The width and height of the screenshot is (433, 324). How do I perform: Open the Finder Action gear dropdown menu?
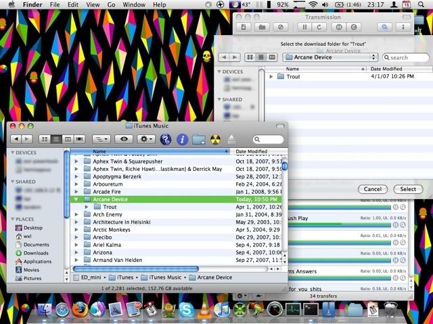tap(146, 139)
